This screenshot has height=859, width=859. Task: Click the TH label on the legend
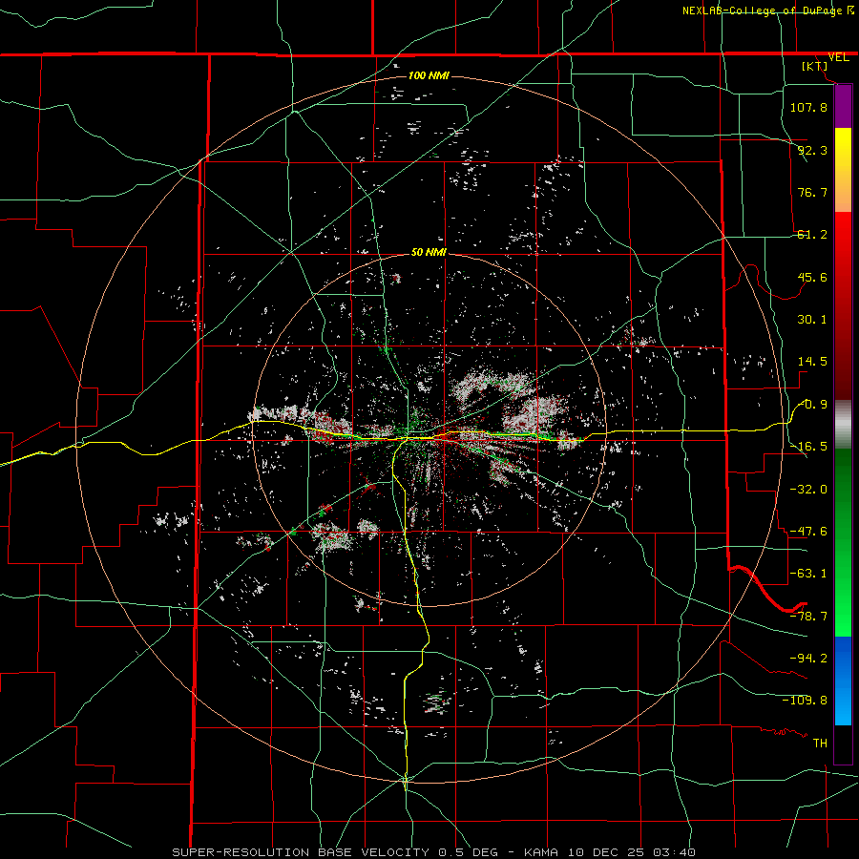[x=820, y=743]
